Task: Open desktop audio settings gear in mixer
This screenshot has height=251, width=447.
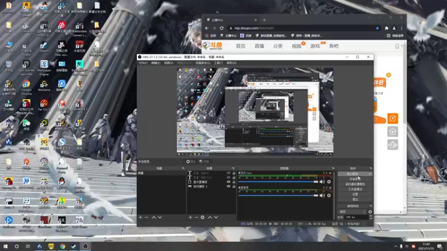Action: [329, 196]
